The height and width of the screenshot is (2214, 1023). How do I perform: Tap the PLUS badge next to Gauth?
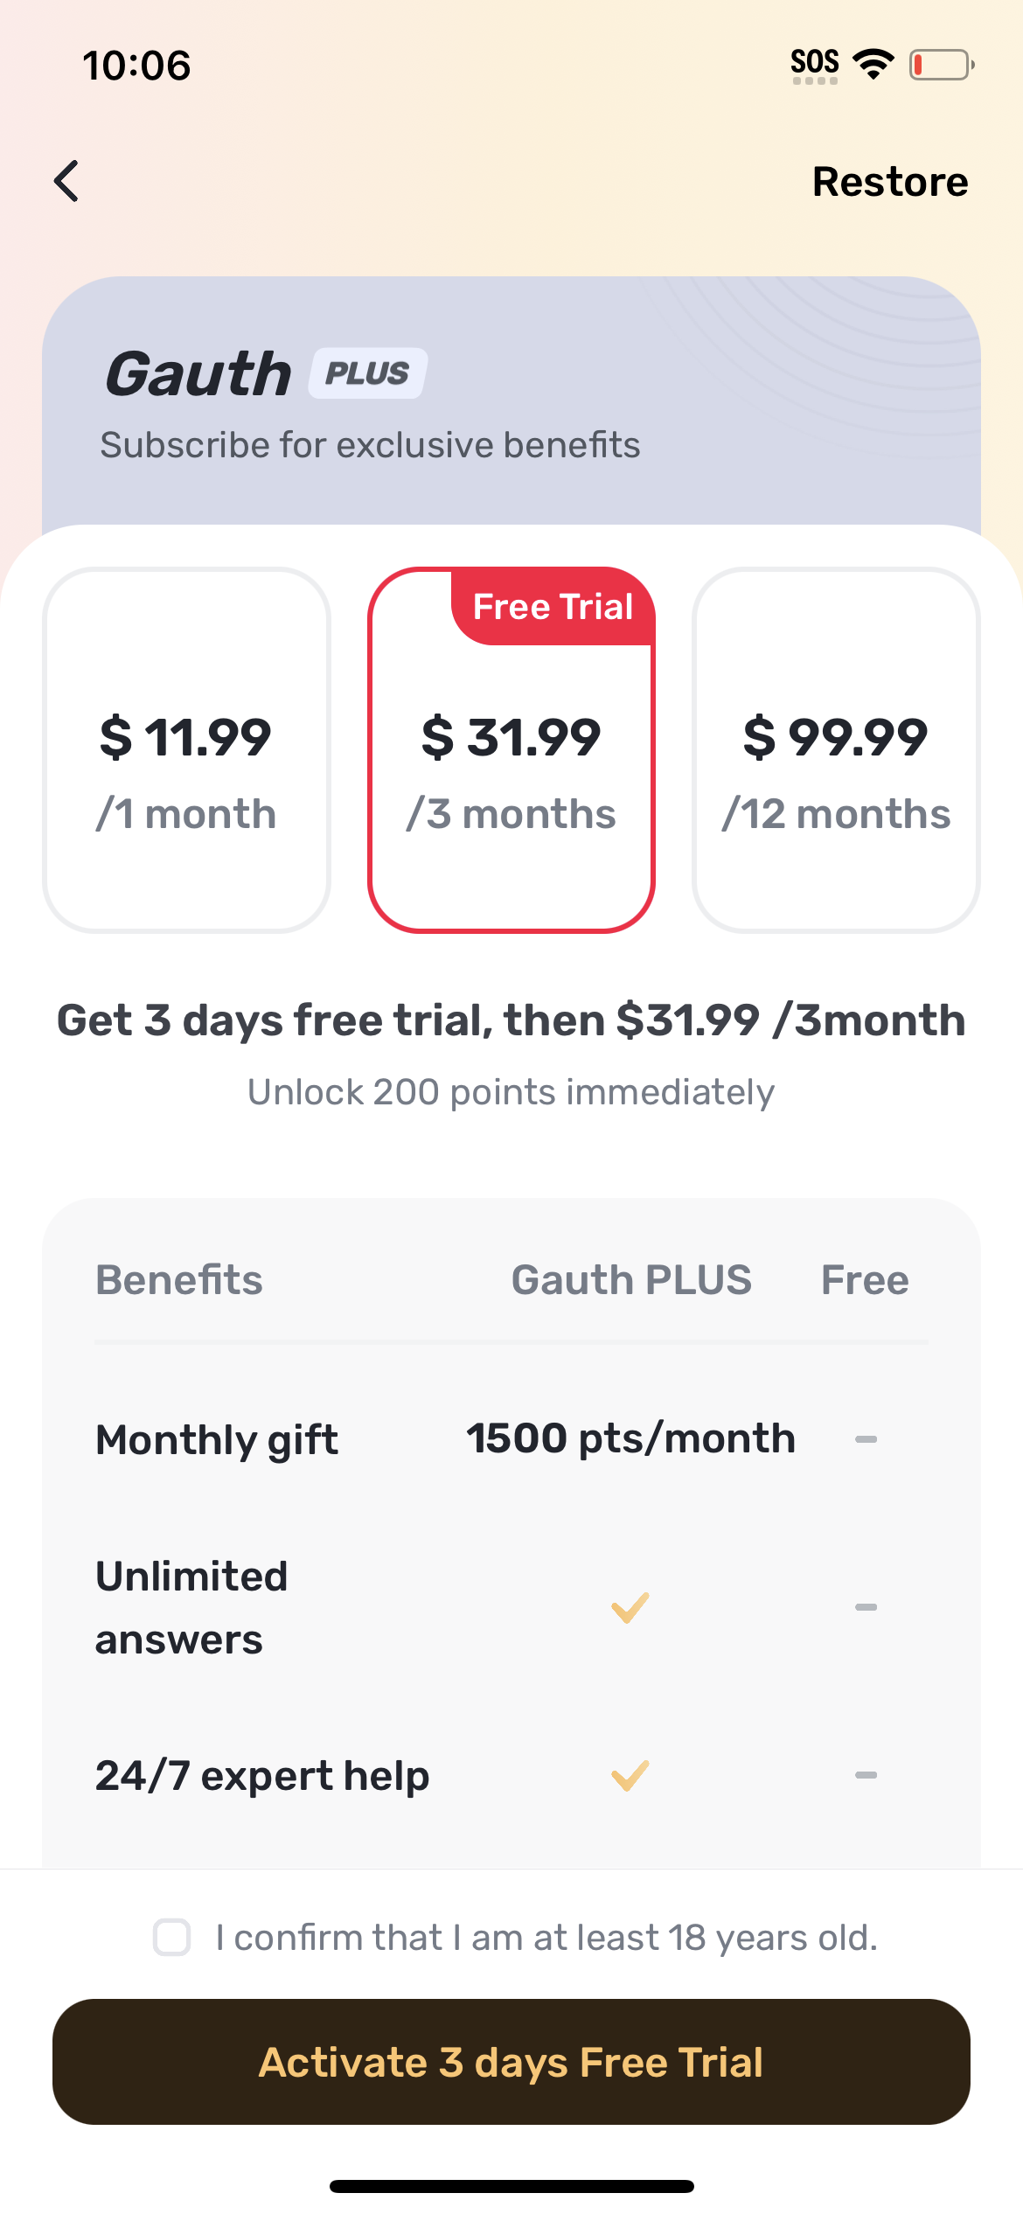coord(367,373)
